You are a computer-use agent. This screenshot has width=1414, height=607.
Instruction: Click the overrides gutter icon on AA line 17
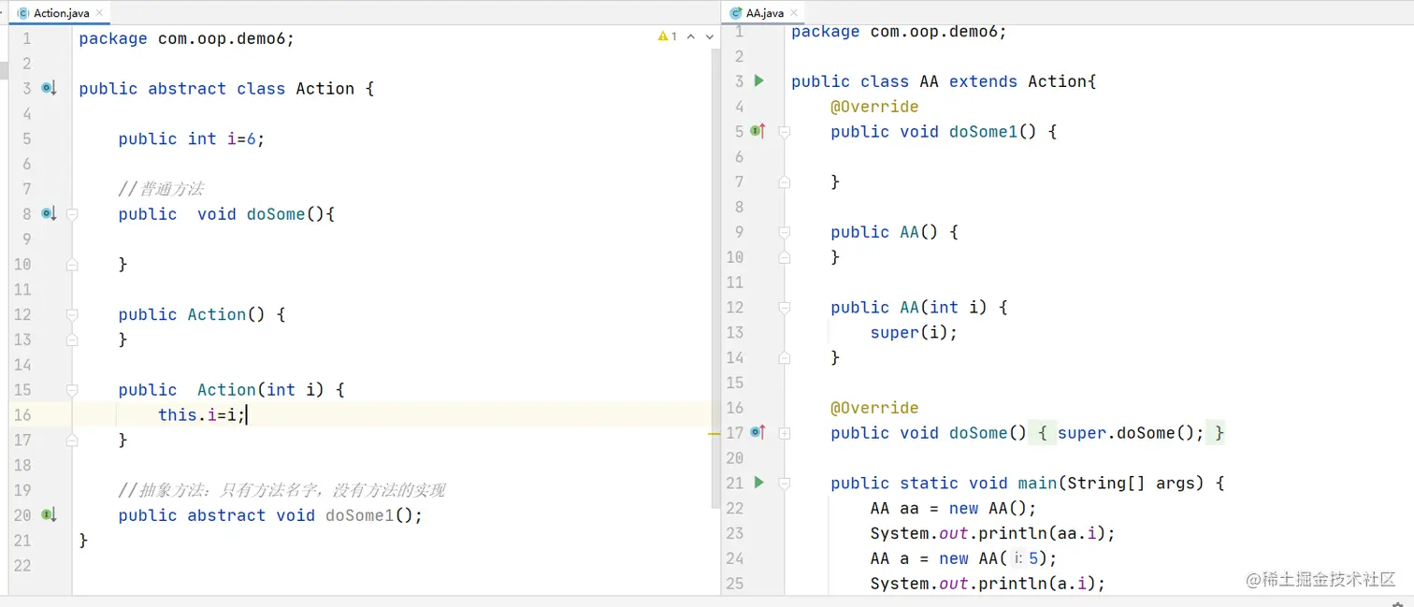[x=758, y=432]
